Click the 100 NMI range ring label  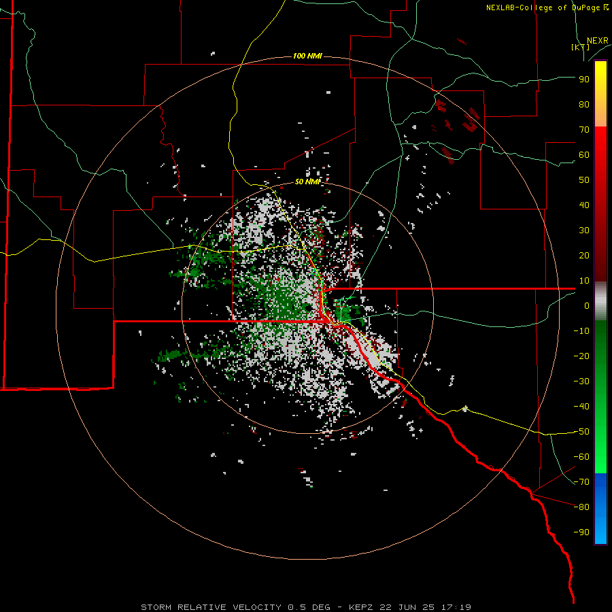(307, 56)
